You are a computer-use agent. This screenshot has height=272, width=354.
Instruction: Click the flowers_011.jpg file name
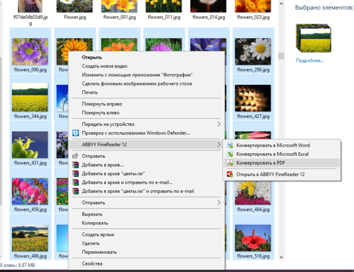(x=164, y=17)
